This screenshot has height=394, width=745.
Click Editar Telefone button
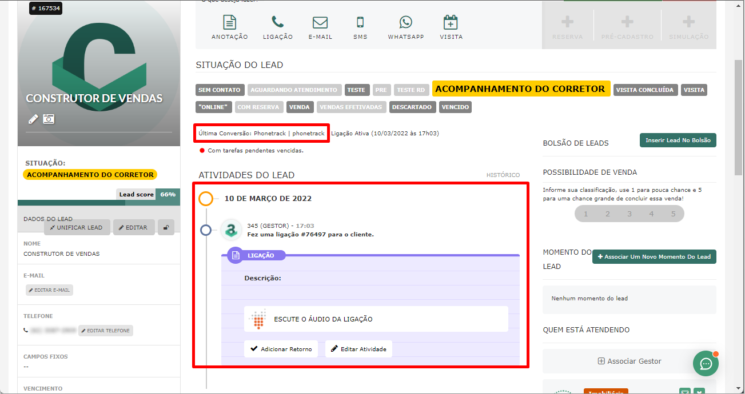click(x=106, y=331)
